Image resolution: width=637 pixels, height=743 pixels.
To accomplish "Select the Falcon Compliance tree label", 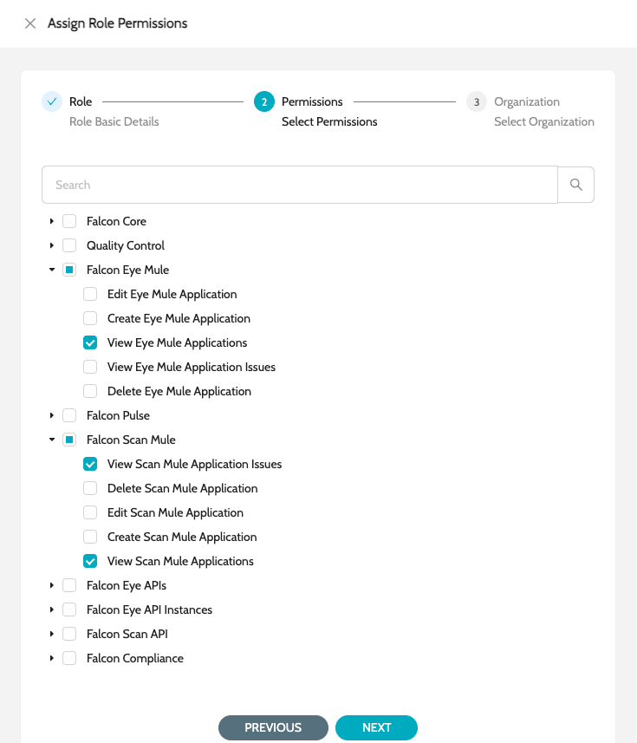I will [x=135, y=659].
